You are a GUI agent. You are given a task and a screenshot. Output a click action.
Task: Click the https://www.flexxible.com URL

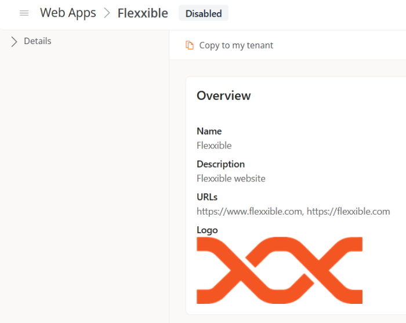(x=249, y=211)
